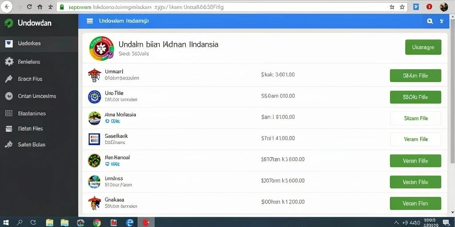Select Uadotkes in the sidebar

click(x=39, y=43)
